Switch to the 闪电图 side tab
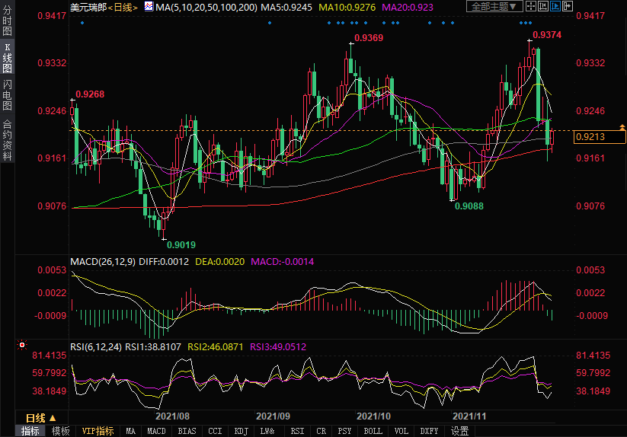The width and height of the screenshot is (627, 437). tap(7, 95)
